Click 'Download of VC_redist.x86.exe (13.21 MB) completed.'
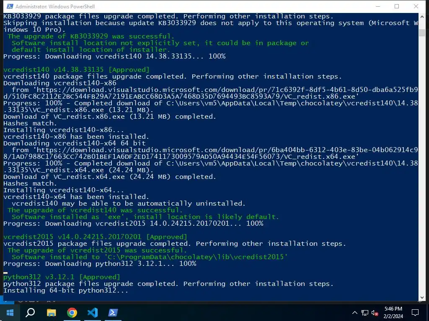Screen dimensions: 429x321 coord(110,117)
